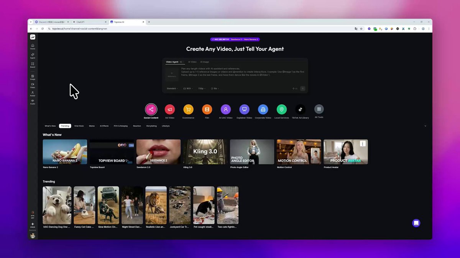Select the Trending filter tab
This screenshot has width=460, height=258.
65,126
